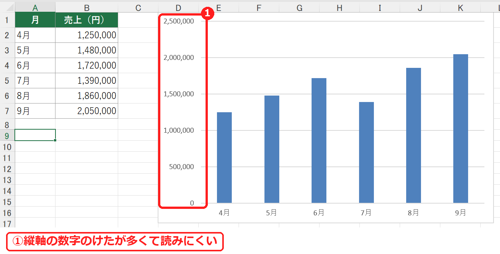Select row 14 header

[7, 190]
